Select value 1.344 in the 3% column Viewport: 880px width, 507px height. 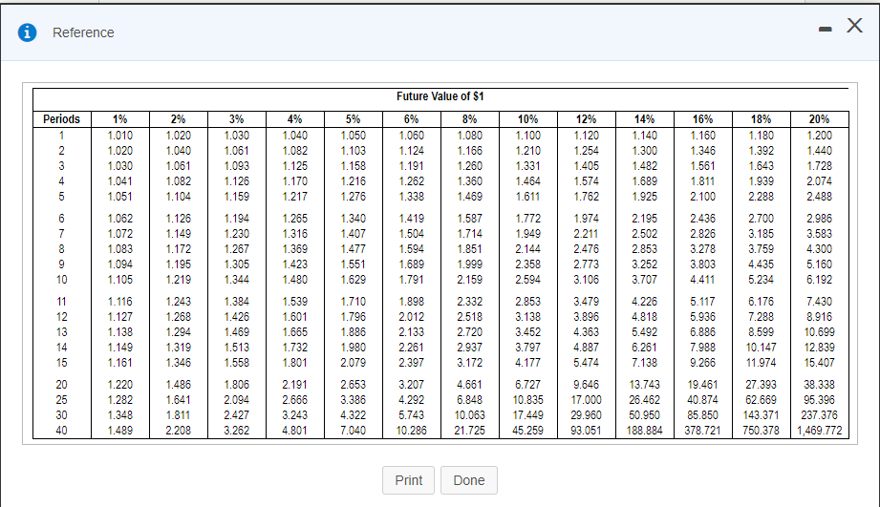point(236,280)
